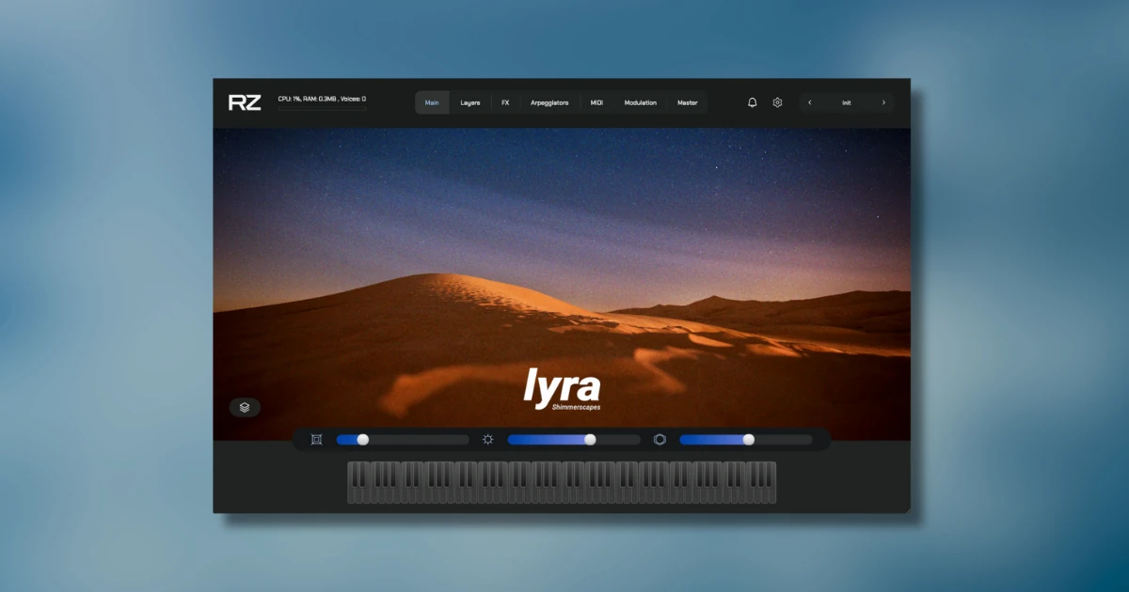Select the MIDI tab
Image resolution: width=1129 pixels, height=592 pixels.
point(596,102)
